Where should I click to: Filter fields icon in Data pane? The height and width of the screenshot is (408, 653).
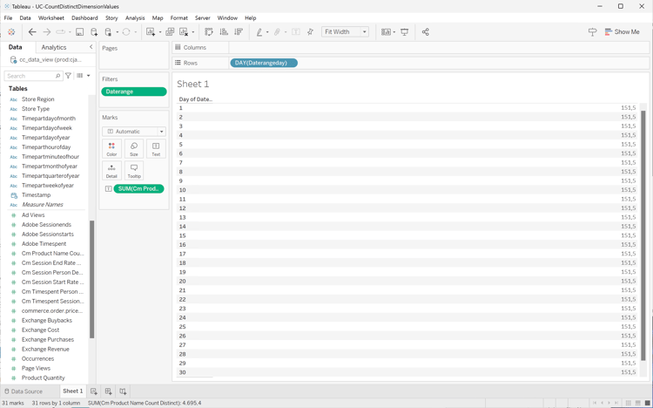68,76
